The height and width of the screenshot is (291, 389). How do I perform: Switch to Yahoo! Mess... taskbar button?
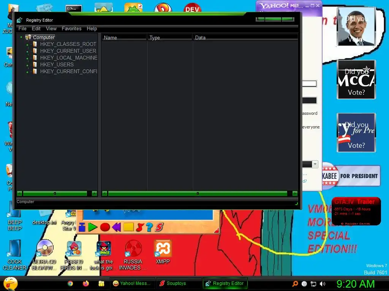tap(132, 283)
